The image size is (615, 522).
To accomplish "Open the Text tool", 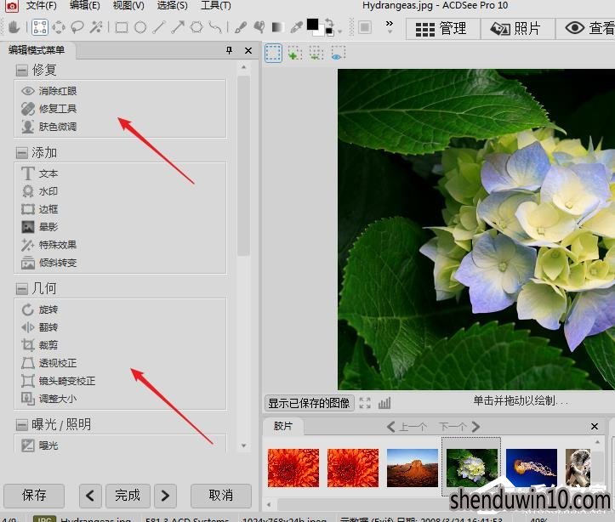I will [x=40, y=173].
